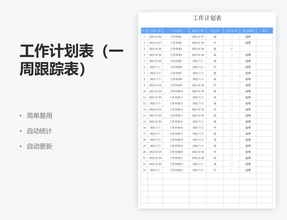Select the empty 是否超期 cell for 工作内容3
287x220 pixels.
[x=248, y=49]
